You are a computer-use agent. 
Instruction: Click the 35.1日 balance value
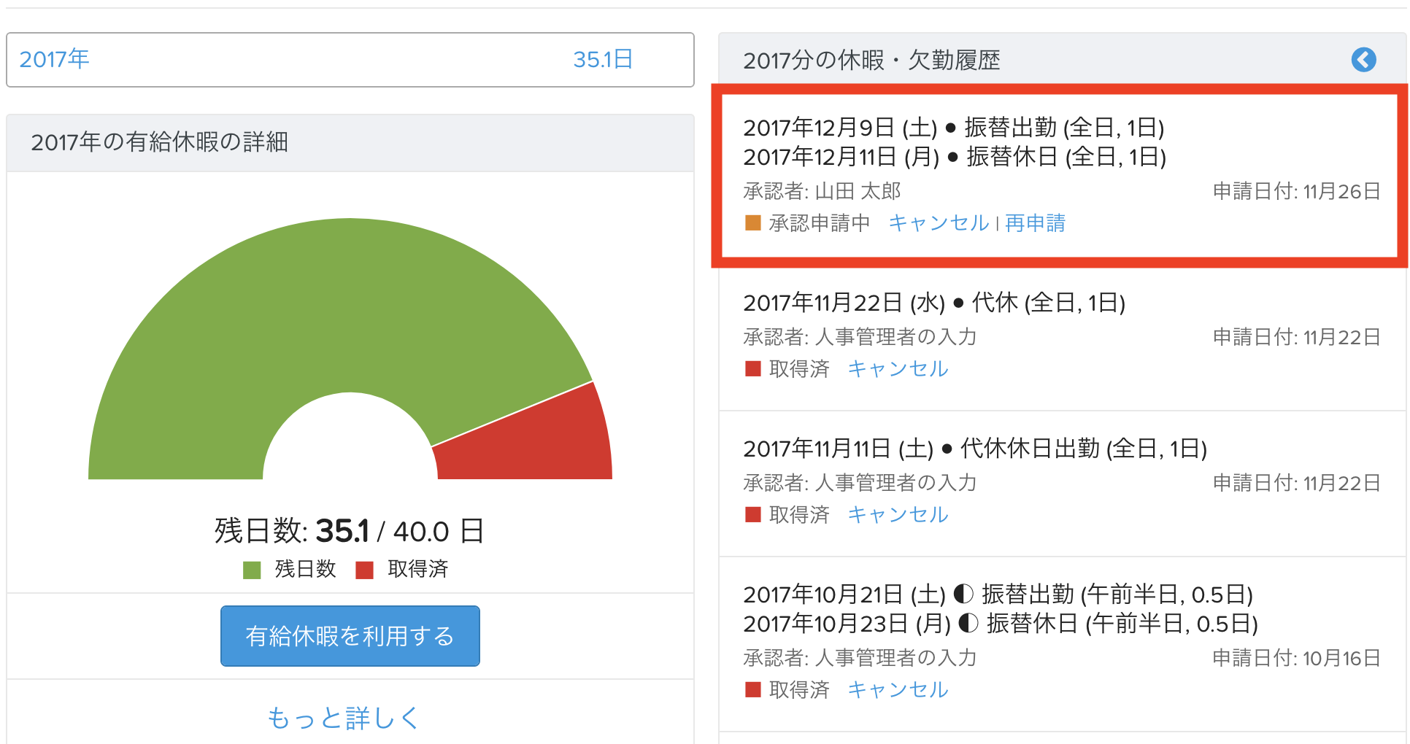603,59
